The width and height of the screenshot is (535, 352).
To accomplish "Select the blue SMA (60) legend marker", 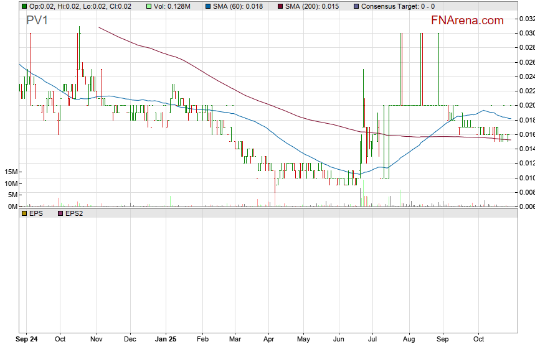I will 208,6.
